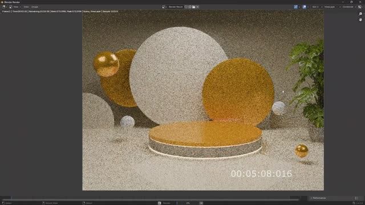Open the display channels selector icon
Image resolution: width=365 pixels, height=205 pixels.
(360, 7)
